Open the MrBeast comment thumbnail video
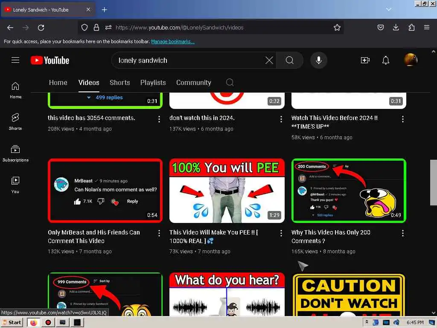The image size is (437, 328). 105,190
